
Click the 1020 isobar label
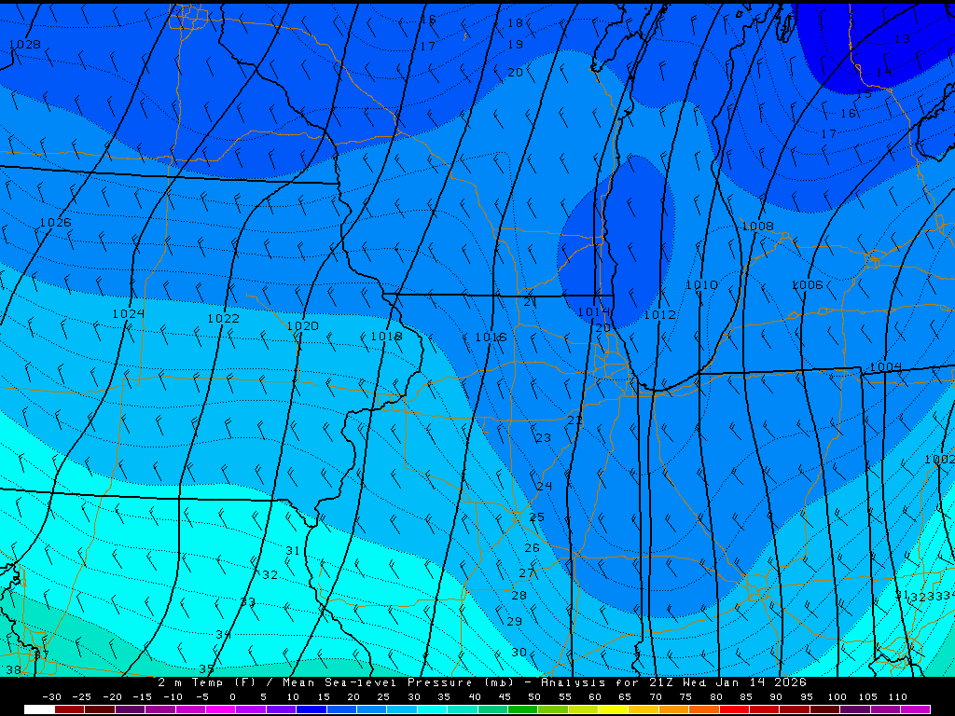(x=302, y=325)
